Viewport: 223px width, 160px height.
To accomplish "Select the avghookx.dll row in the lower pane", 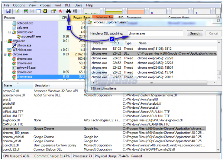I will pos(104,120).
